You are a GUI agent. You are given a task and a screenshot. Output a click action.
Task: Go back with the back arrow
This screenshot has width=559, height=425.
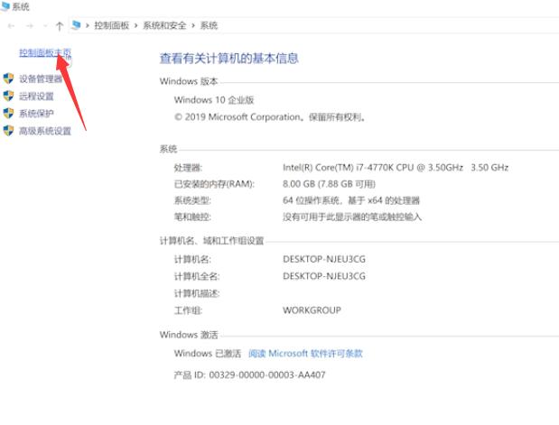coord(11,25)
